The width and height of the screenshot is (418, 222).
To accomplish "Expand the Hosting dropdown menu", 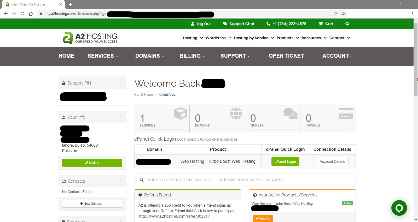I will point(193,38).
